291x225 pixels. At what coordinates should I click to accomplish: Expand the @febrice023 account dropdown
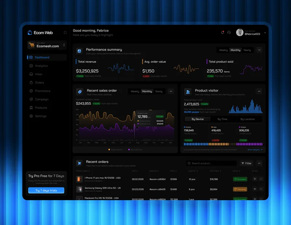pyautogui.click(x=265, y=33)
